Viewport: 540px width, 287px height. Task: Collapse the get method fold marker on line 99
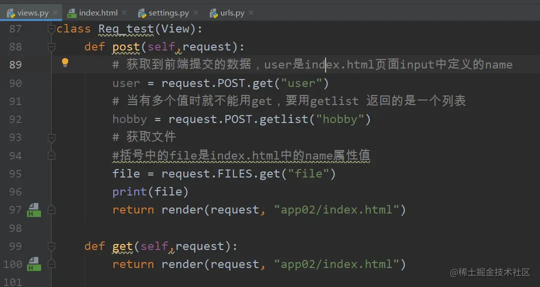point(51,246)
